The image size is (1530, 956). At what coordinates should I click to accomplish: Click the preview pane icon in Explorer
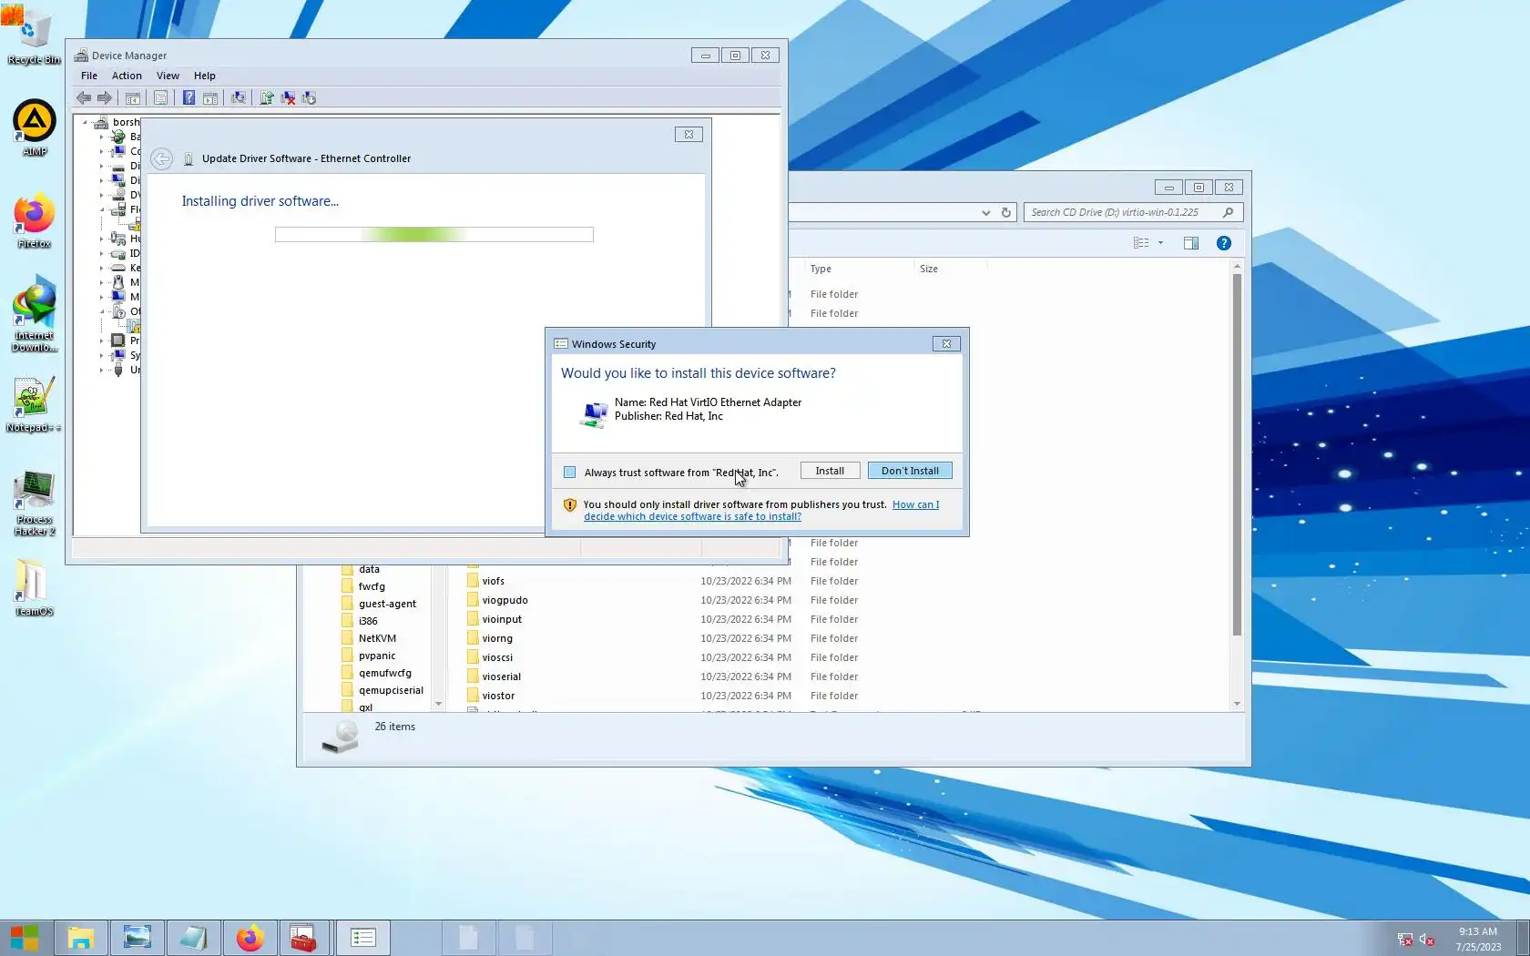click(1191, 243)
